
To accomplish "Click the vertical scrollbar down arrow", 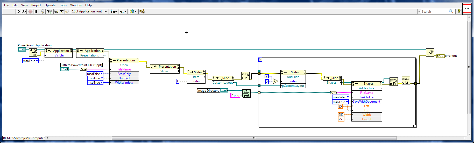I will [x=469, y=134].
